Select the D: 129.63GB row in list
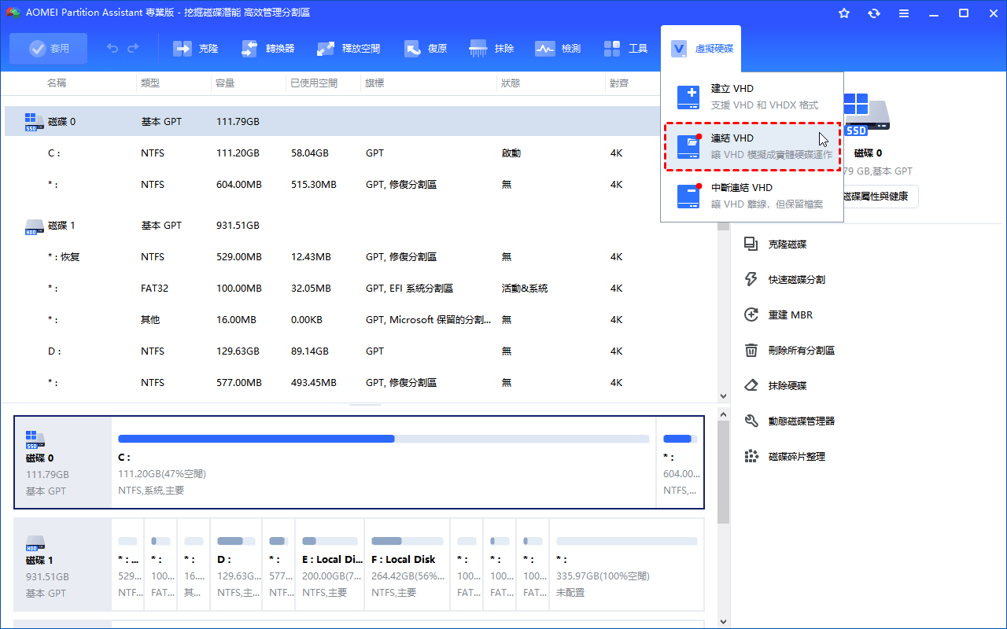 point(360,351)
